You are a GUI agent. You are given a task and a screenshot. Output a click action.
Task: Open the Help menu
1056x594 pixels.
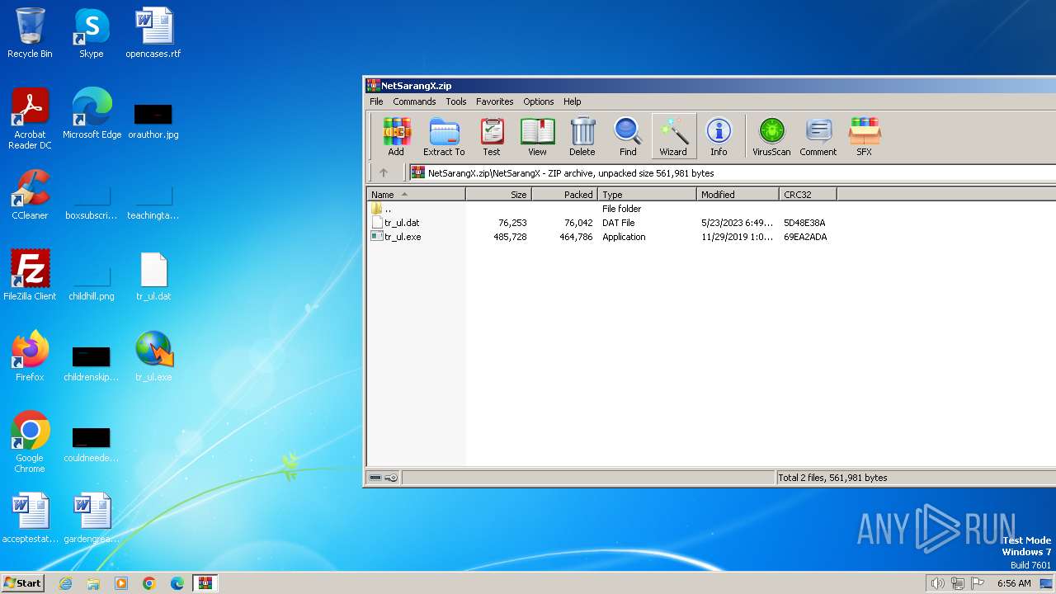pyautogui.click(x=573, y=101)
